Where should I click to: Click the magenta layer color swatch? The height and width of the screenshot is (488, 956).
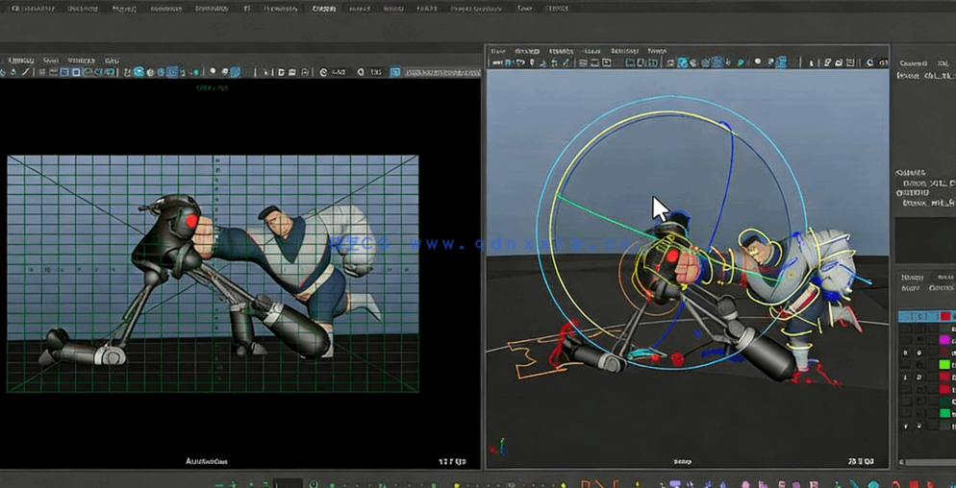(x=944, y=340)
